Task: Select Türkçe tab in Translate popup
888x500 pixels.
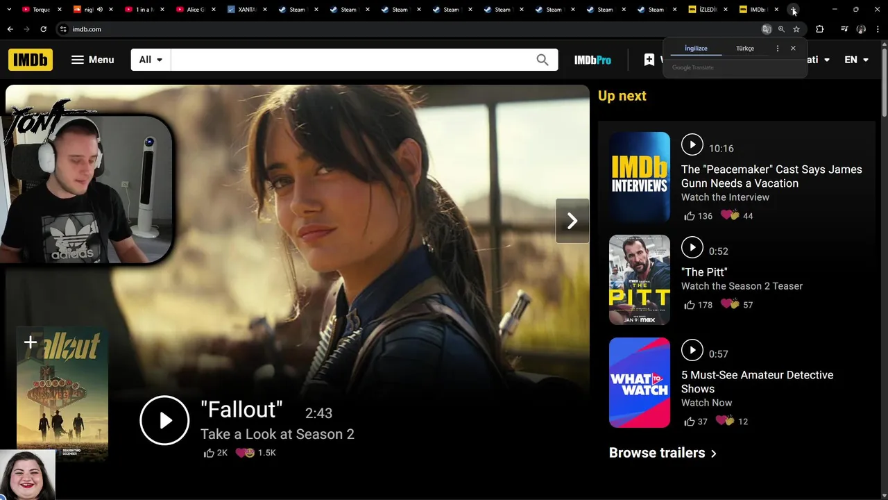Action: pos(745,49)
